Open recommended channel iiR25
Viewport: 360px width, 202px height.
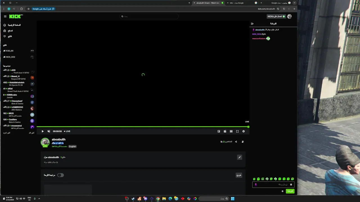click(x=18, y=114)
